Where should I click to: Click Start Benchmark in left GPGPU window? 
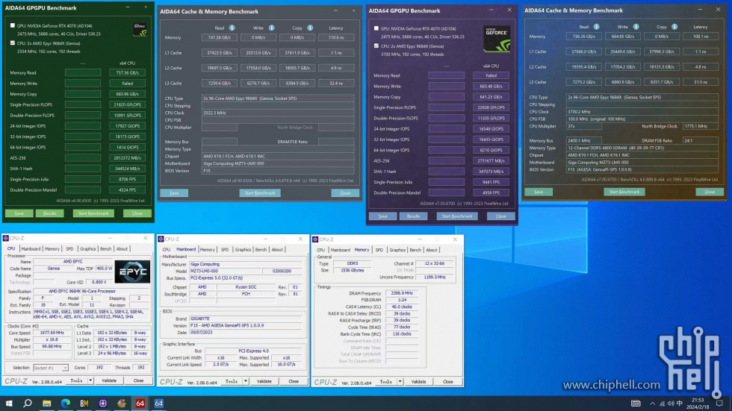tap(93, 213)
